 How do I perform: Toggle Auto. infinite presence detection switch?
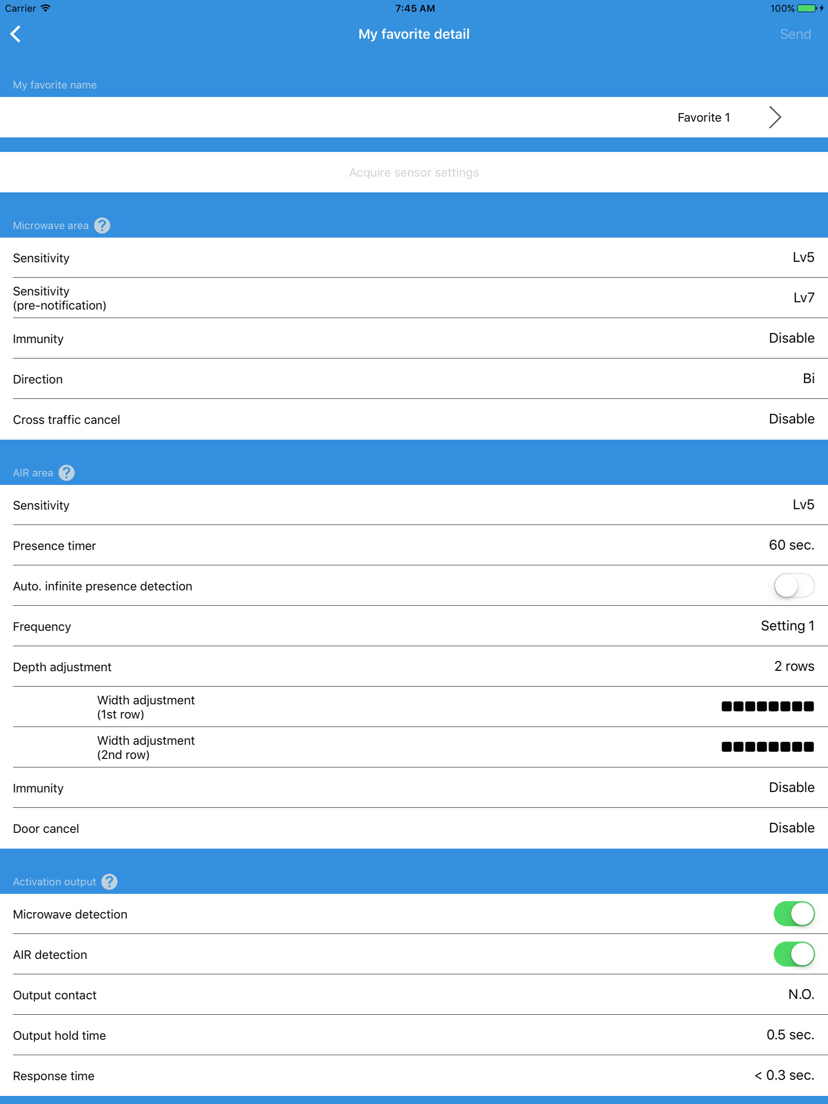[794, 586]
